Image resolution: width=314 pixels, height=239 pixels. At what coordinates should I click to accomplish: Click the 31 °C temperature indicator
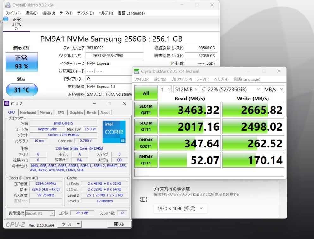tap(22, 90)
